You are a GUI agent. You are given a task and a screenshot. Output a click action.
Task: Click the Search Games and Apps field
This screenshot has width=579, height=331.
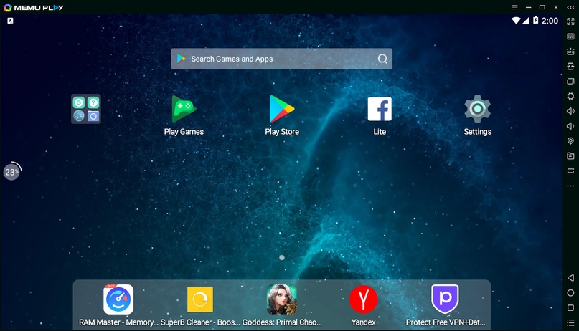pos(273,59)
